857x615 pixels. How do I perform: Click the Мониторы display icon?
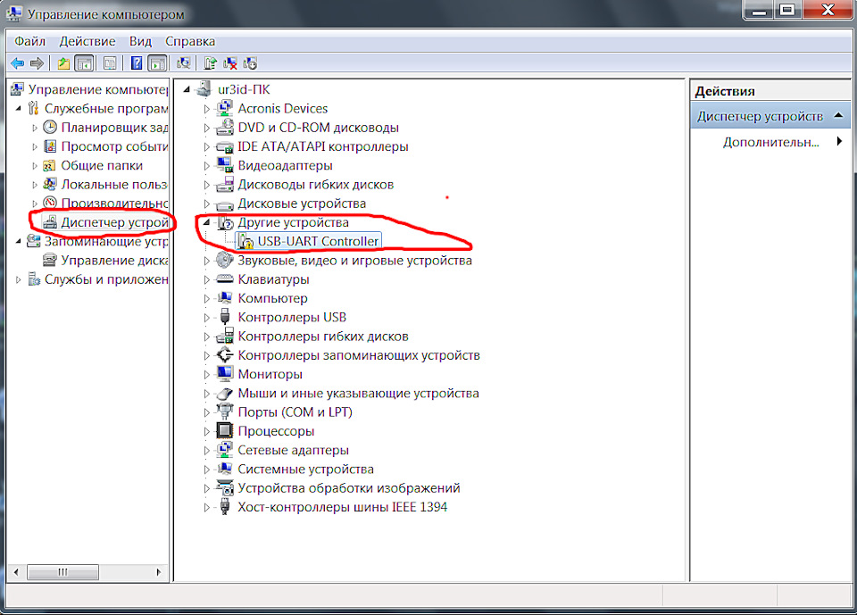click(225, 374)
